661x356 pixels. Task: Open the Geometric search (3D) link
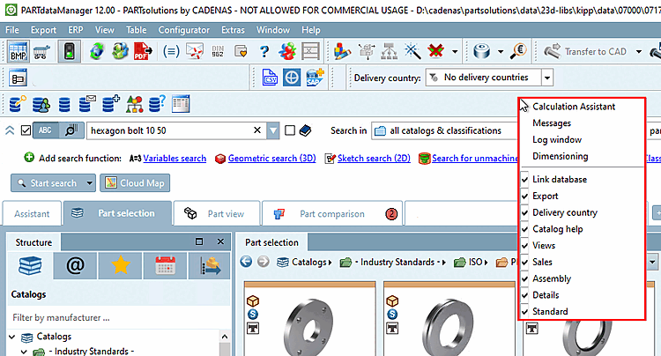tap(272, 159)
